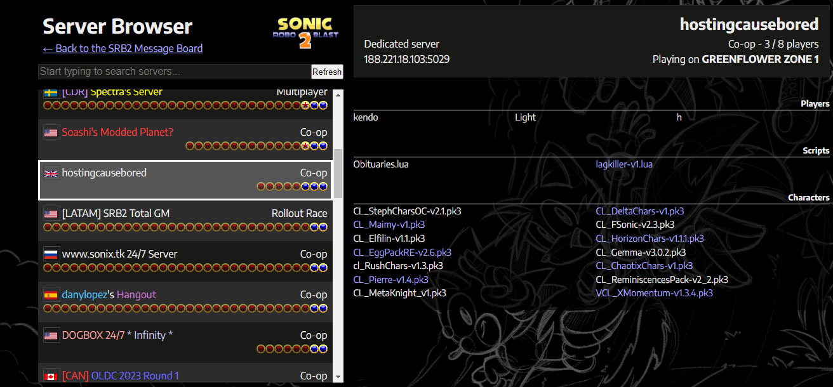The image size is (833, 387).
Task: Open the CL_EggPackRE-v2.6.pk3 link
Action: (403, 253)
